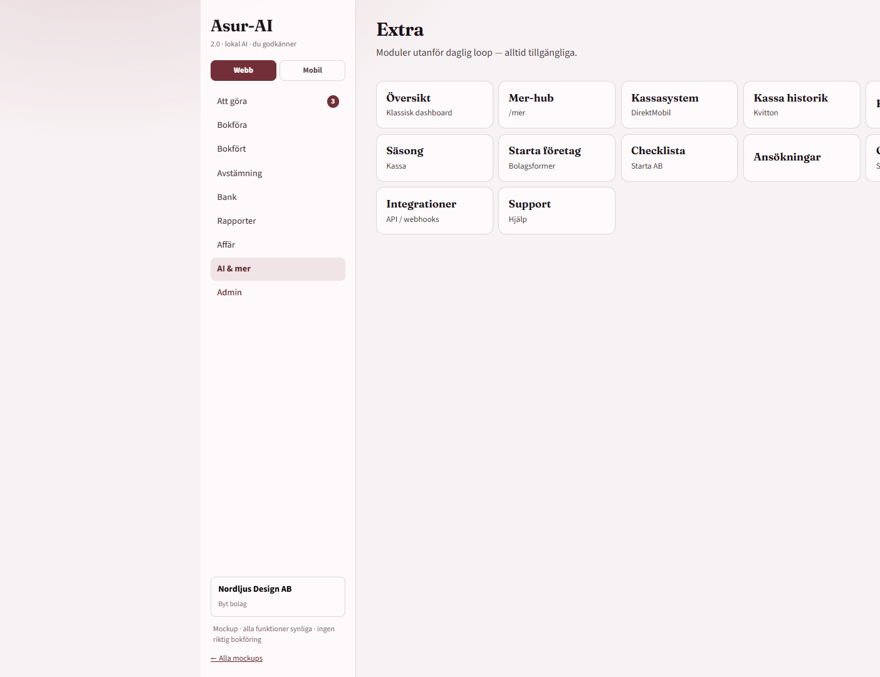The width and height of the screenshot is (880, 677).
Task: Click the 'Mockup · alla funktioner synliga' note
Action: pos(274,634)
